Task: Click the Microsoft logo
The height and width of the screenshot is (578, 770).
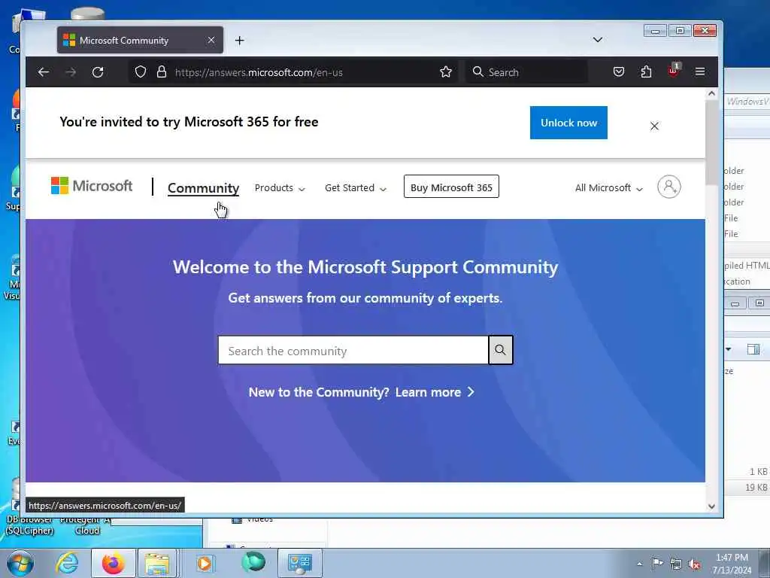Action: [92, 186]
